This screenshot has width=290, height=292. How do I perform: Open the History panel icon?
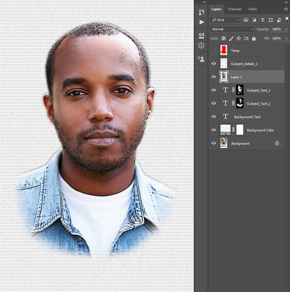(201, 12)
